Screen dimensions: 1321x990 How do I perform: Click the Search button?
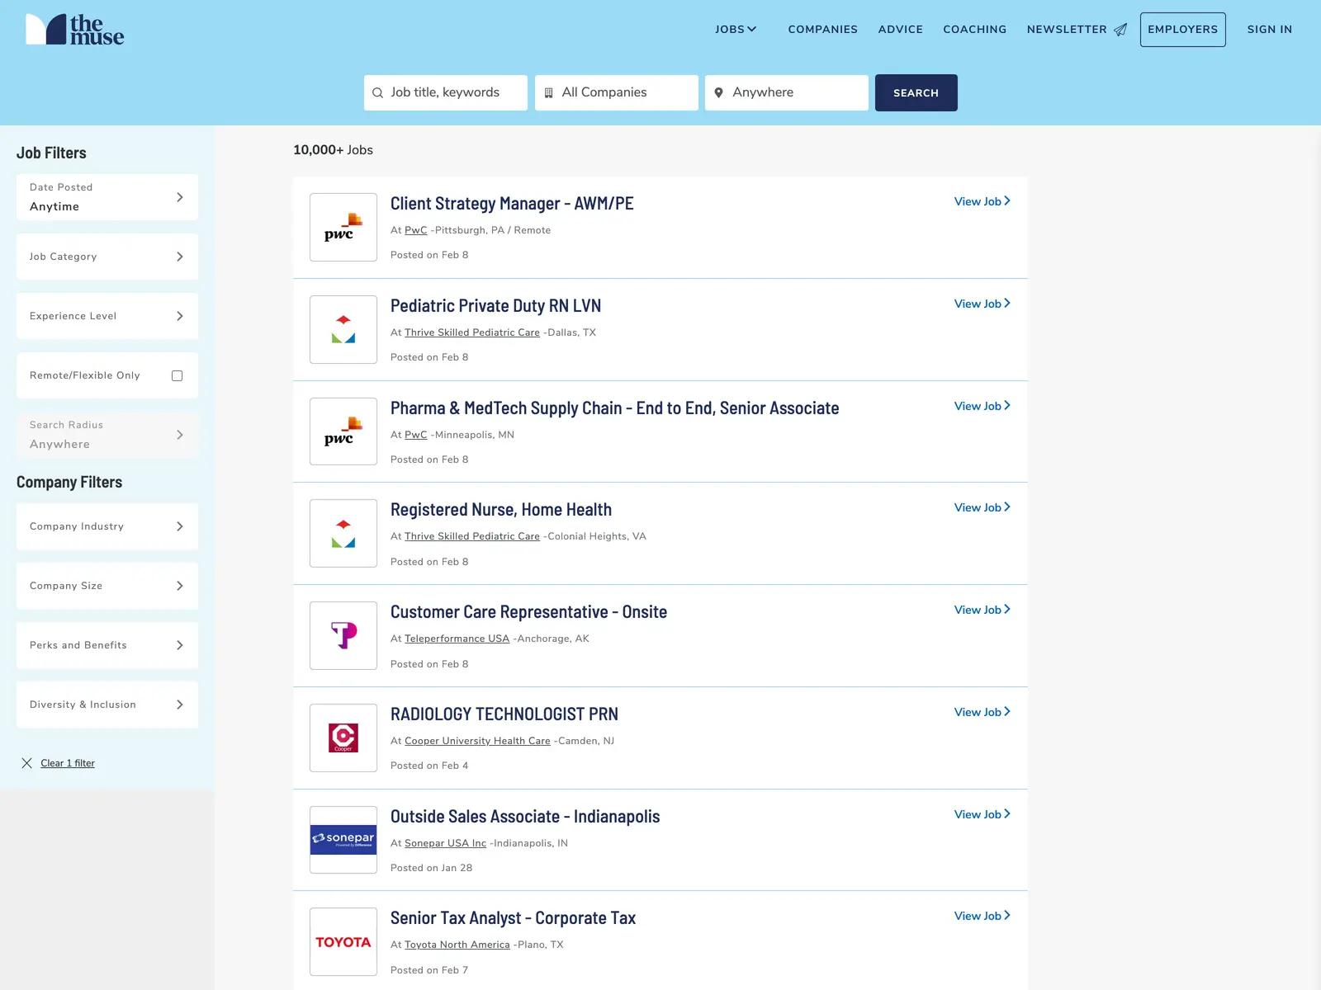pos(916,92)
